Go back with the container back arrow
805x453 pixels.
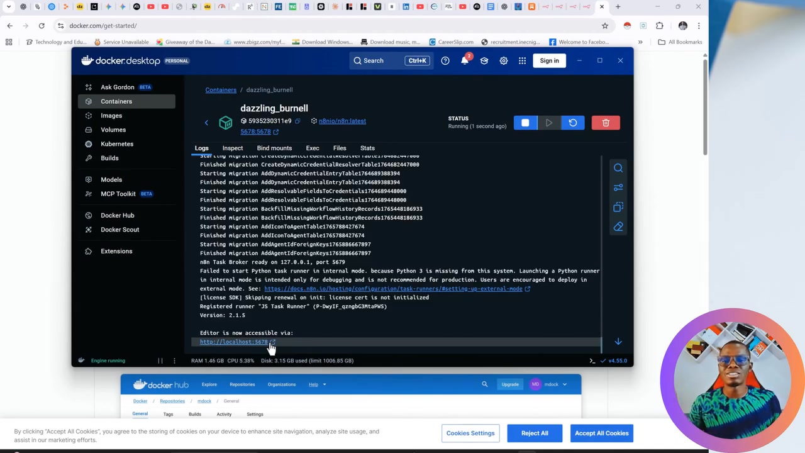206,123
